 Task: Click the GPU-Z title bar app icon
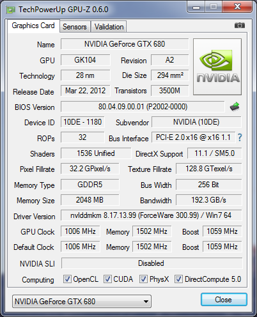tap(11, 10)
